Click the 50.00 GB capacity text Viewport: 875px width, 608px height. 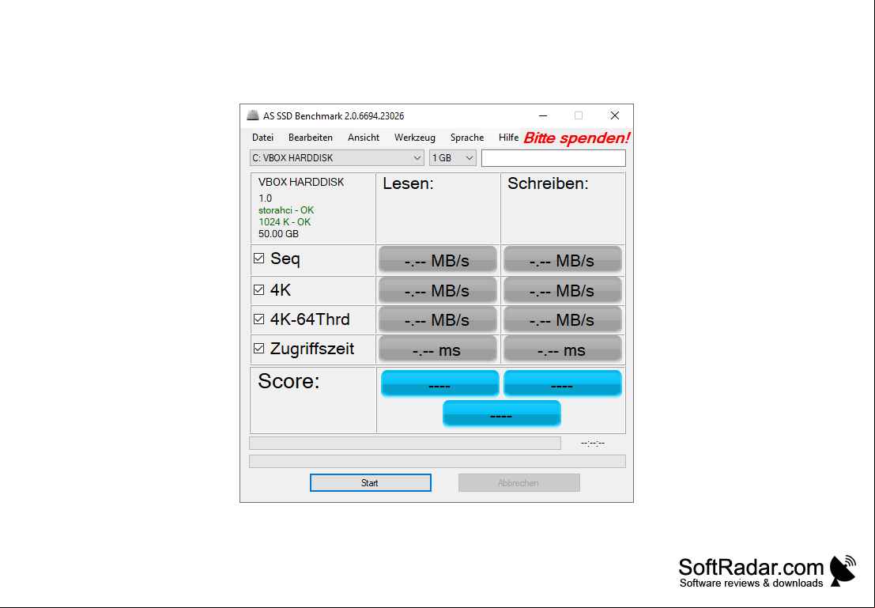point(278,234)
